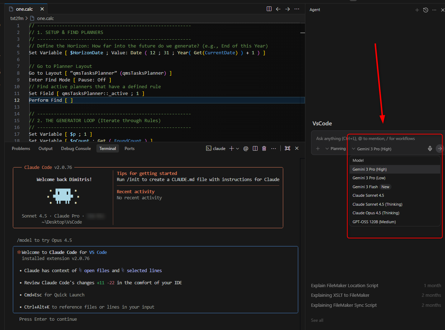Click the @ icon in terminal toolbar

point(246,149)
